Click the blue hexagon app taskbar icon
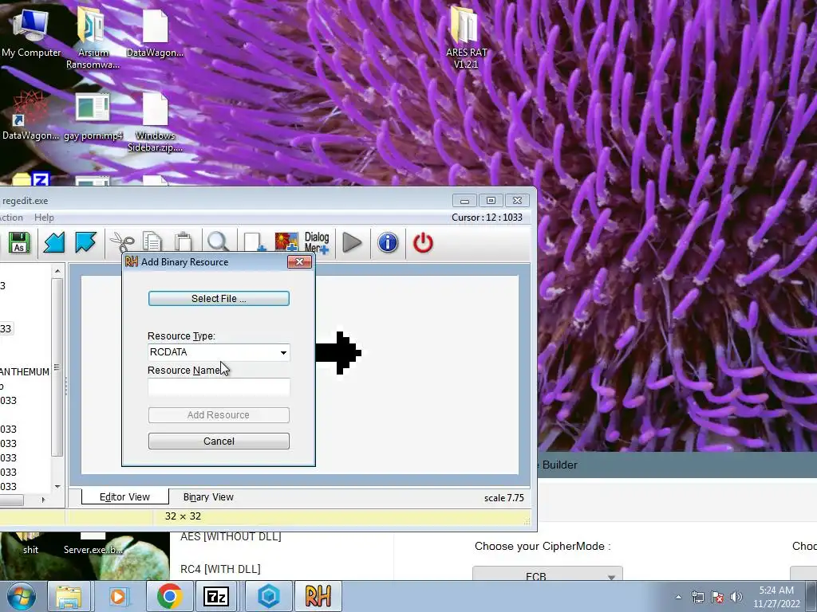 (x=269, y=596)
